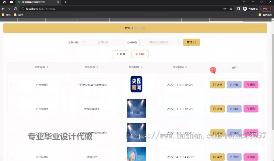Sort by 添加时间 column arrows
Viewport: 274px width, 161px height.
(x=186, y=67)
